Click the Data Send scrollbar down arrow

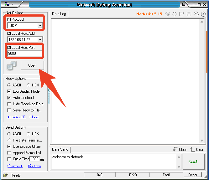[x=179, y=167]
